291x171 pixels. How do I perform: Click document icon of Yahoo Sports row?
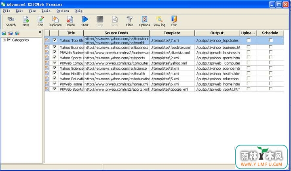click(47, 58)
